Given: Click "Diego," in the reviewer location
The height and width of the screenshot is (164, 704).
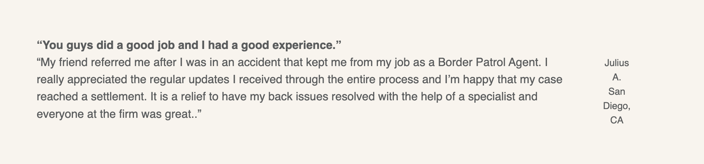Looking at the screenshot, I should [x=616, y=106].
